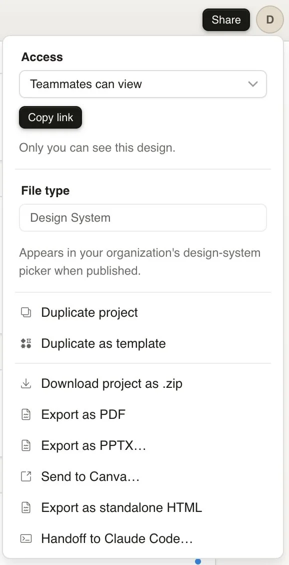Click the document icon next to Export as PPTX
Screen dimensions: 289x565
click(x=26, y=445)
